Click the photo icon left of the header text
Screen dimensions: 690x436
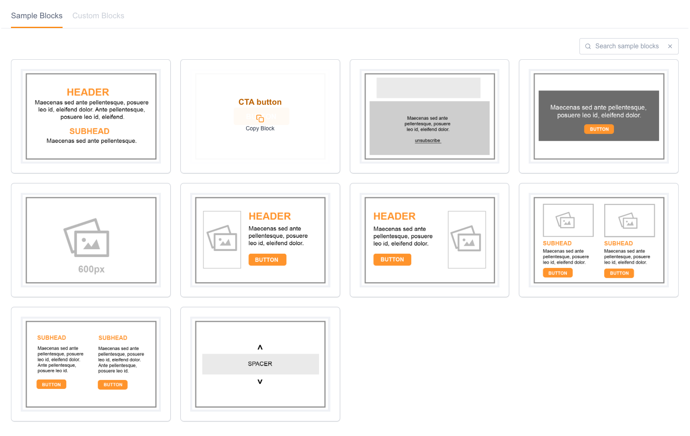pyautogui.click(x=222, y=239)
